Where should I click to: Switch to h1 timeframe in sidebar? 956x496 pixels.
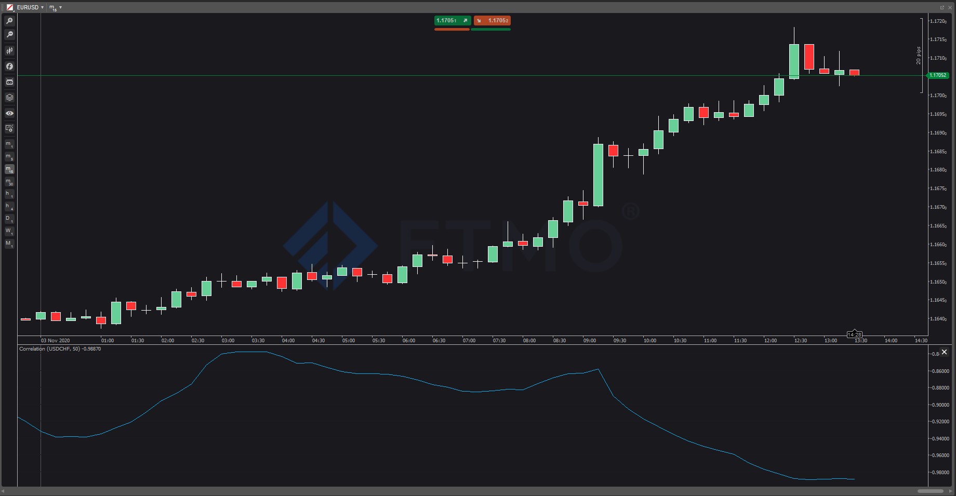[9, 194]
